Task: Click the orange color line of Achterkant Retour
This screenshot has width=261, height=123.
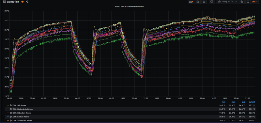Action: 8,120
